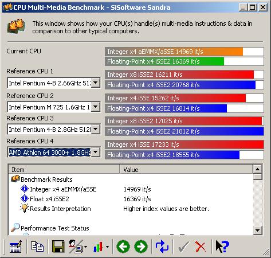Click the Performance Test Status magnifier icon

[x=15, y=228]
